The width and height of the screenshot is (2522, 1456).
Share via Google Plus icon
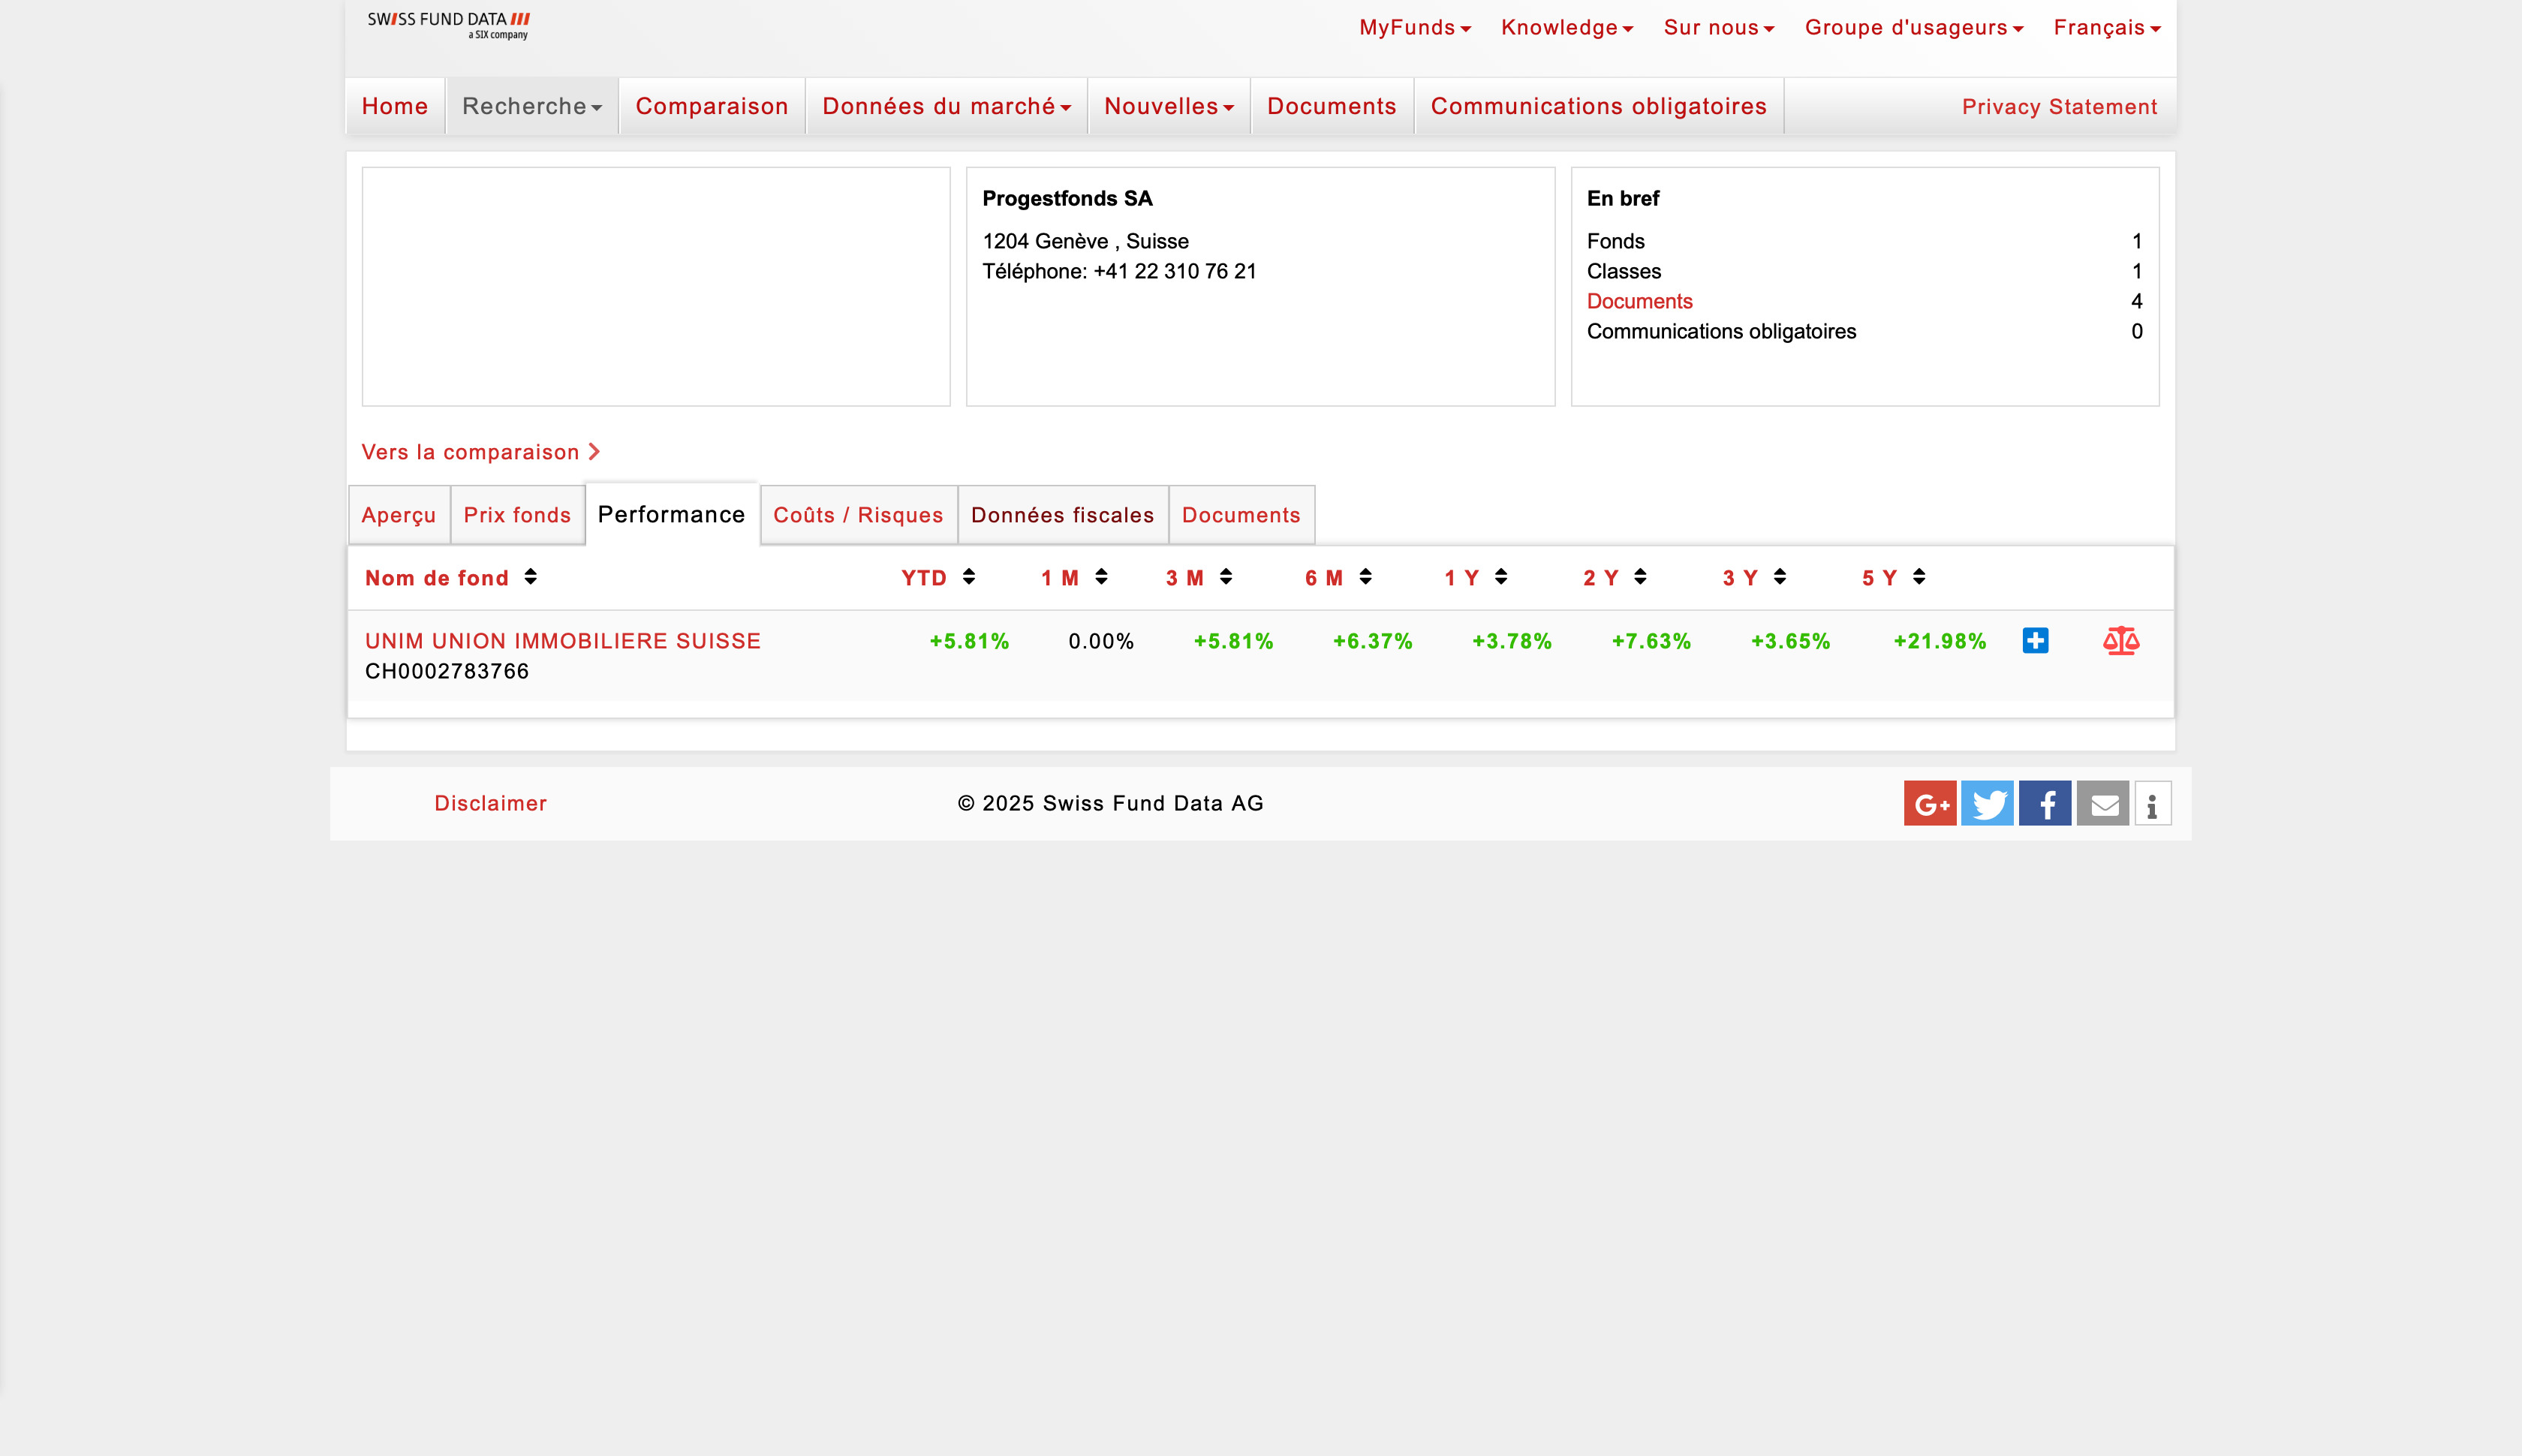[x=1930, y=804]
